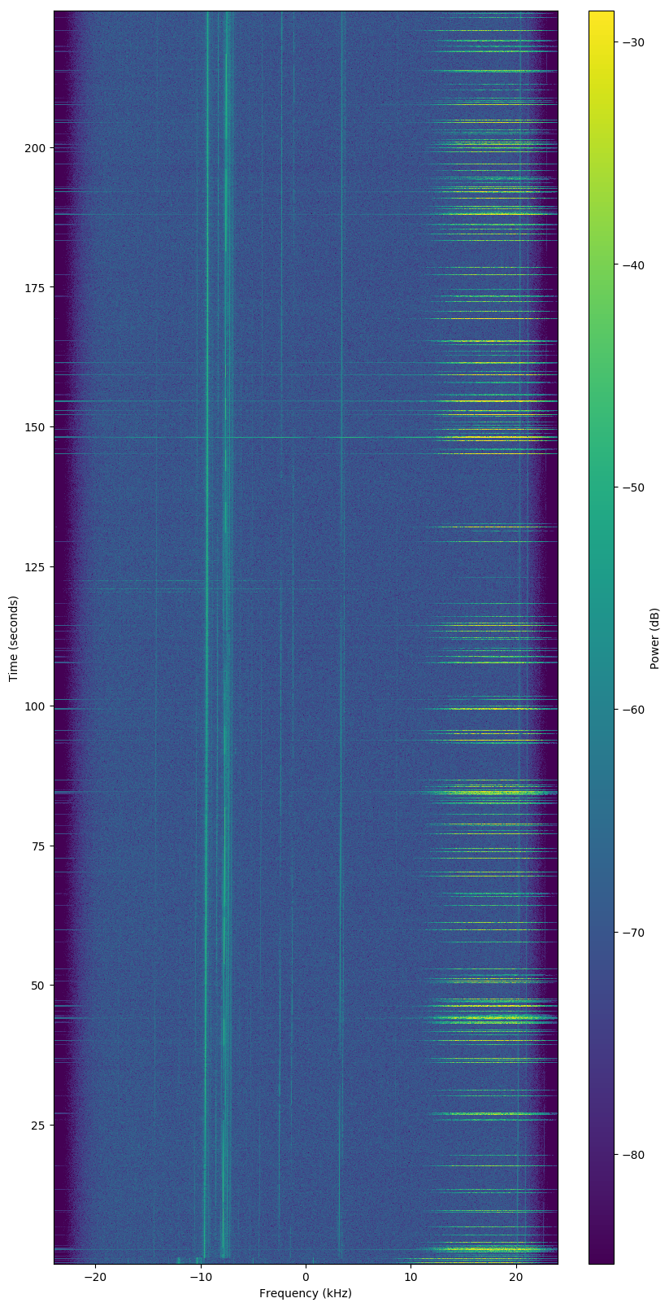Click the −70 tick label on the colorbar
Screen dimensions: 669x1307
tap(633, 933)
